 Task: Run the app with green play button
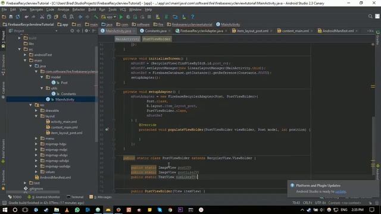[x=121, y=17]
